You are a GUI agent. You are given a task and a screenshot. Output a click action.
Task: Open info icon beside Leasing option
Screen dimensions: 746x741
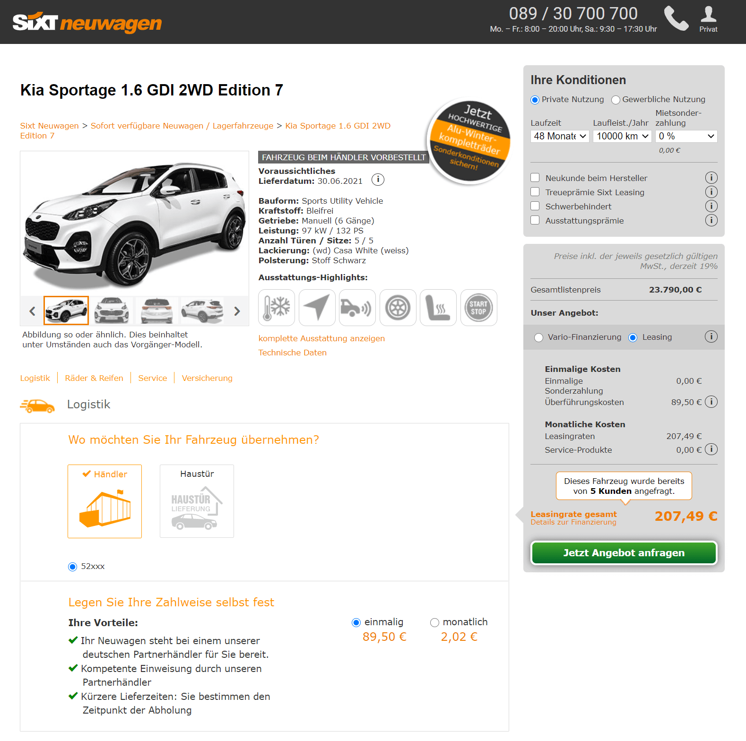point(711,336)
